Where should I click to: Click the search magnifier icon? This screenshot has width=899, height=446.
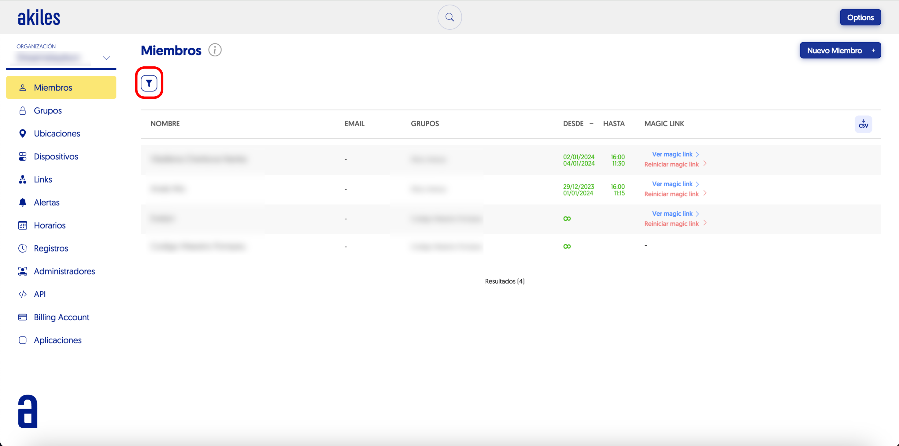tap(449, 17)
